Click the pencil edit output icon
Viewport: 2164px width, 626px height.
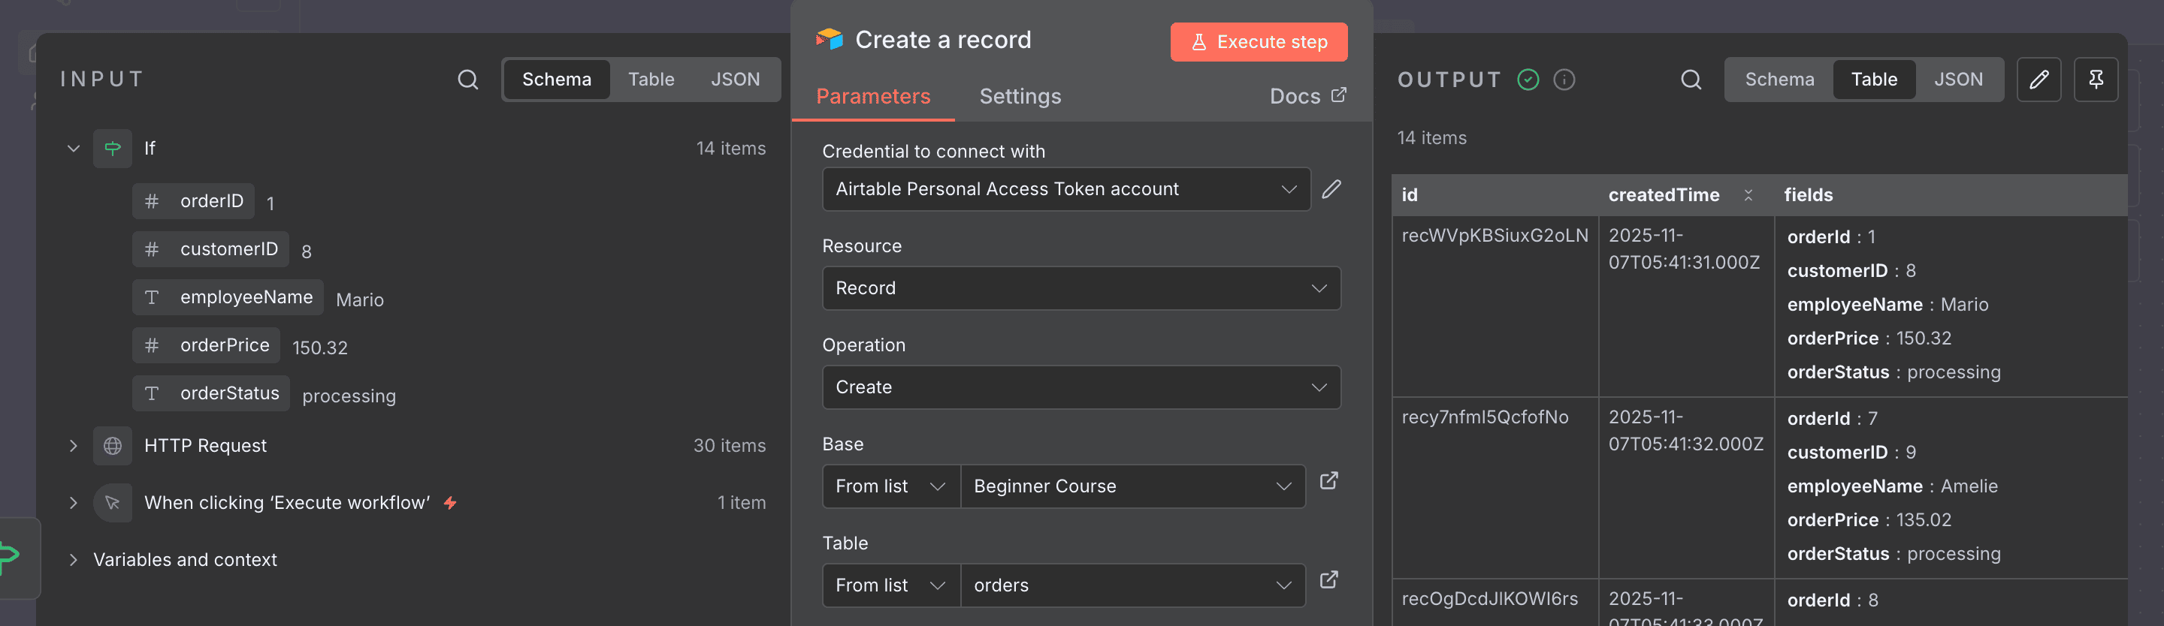coord(2039,80)
